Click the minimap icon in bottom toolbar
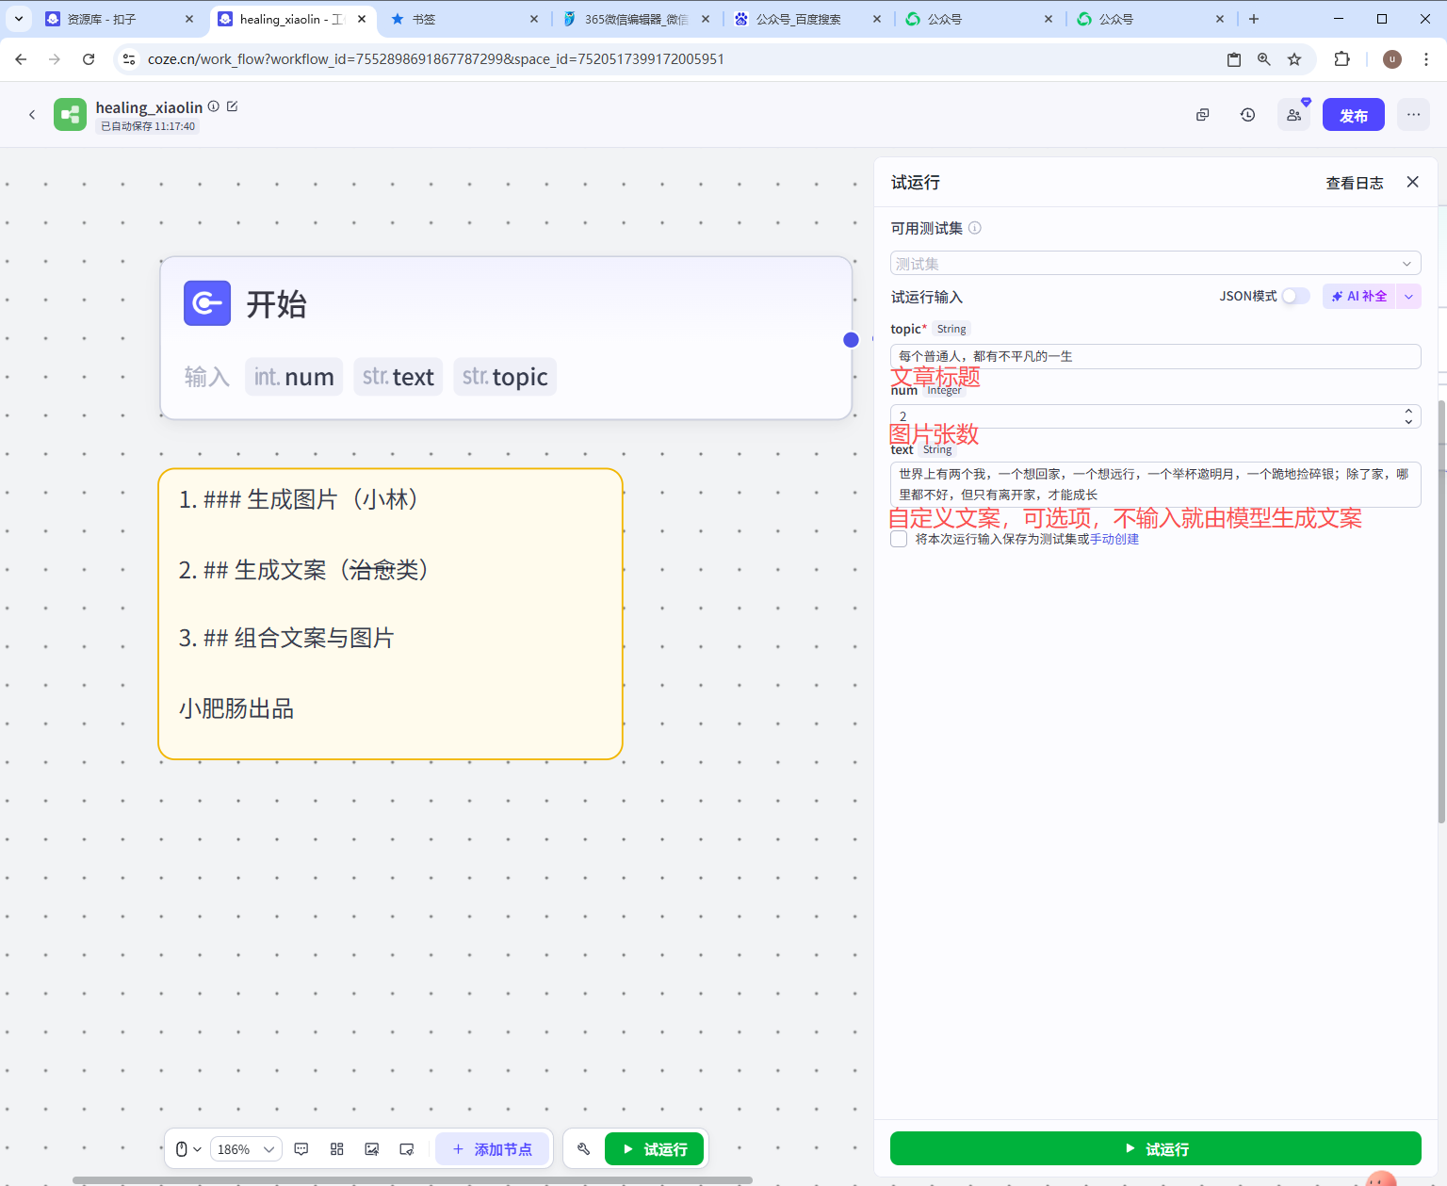Viewport: 1447px width, 1186px height. 407,1149
